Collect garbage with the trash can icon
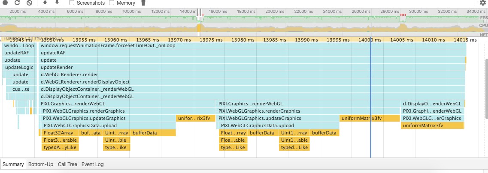Viewport: 488px width, 173px height. (143, 3)
